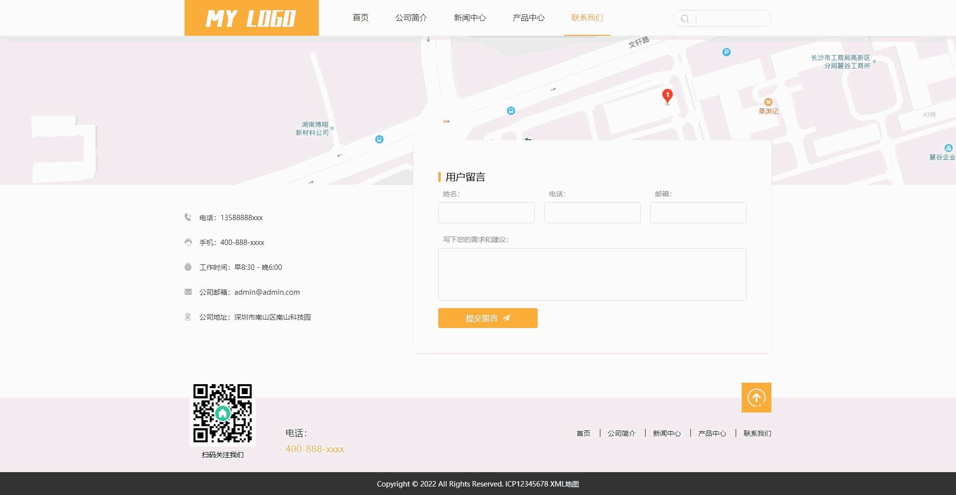Go to 新闻中心 in the header menu
Viewport: 956px width, 495px height.
coord(470,18)
